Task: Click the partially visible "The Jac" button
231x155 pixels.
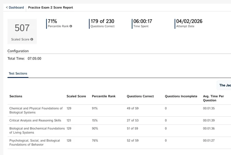Action: [225, 85]
